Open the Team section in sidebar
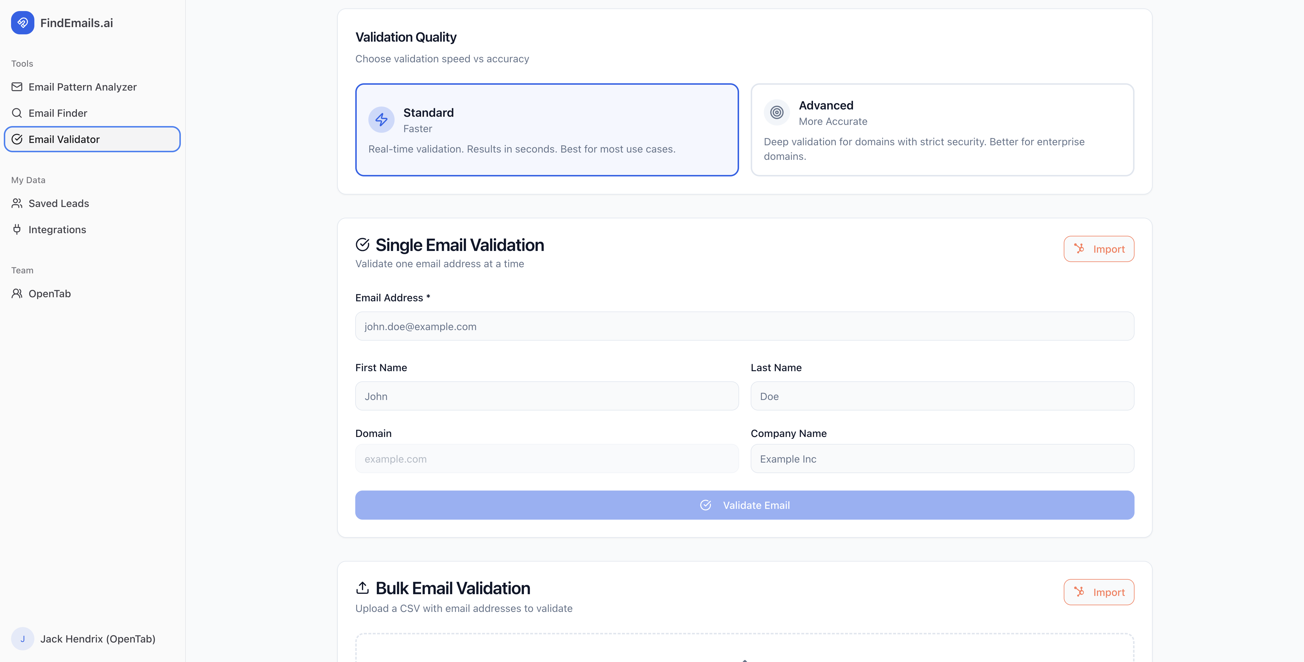 [22, 270]
